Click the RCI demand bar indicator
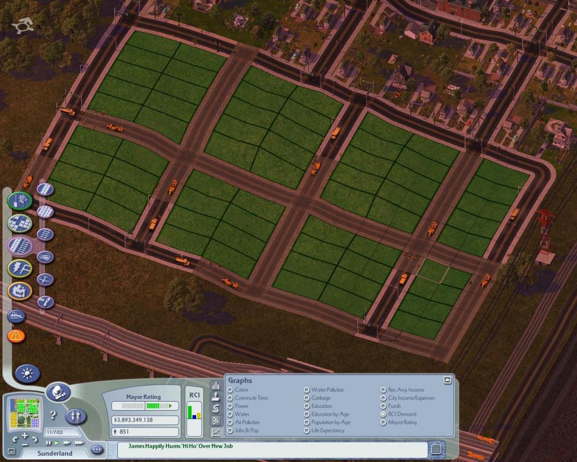The image size is (577, 462). coord(194,418)
